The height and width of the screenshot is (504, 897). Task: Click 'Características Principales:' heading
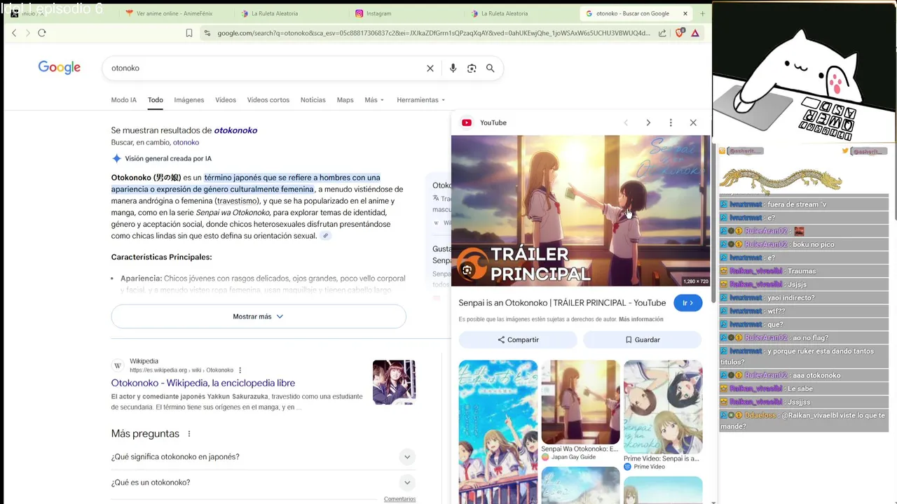coord(161,257)
